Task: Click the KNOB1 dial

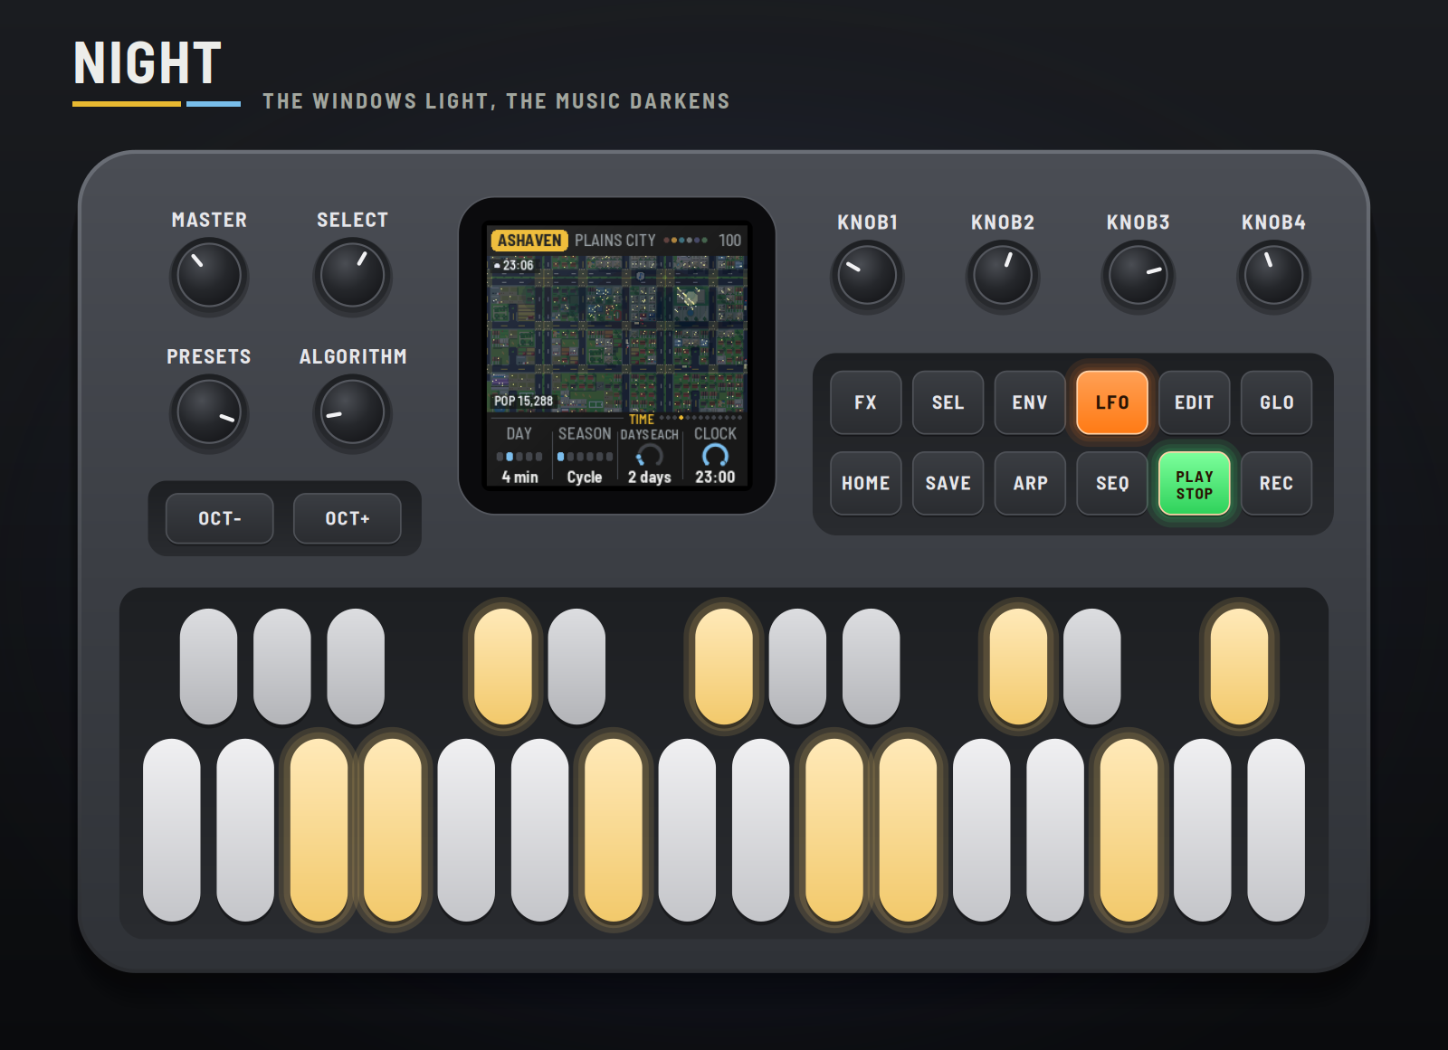Action: (867, 276)
